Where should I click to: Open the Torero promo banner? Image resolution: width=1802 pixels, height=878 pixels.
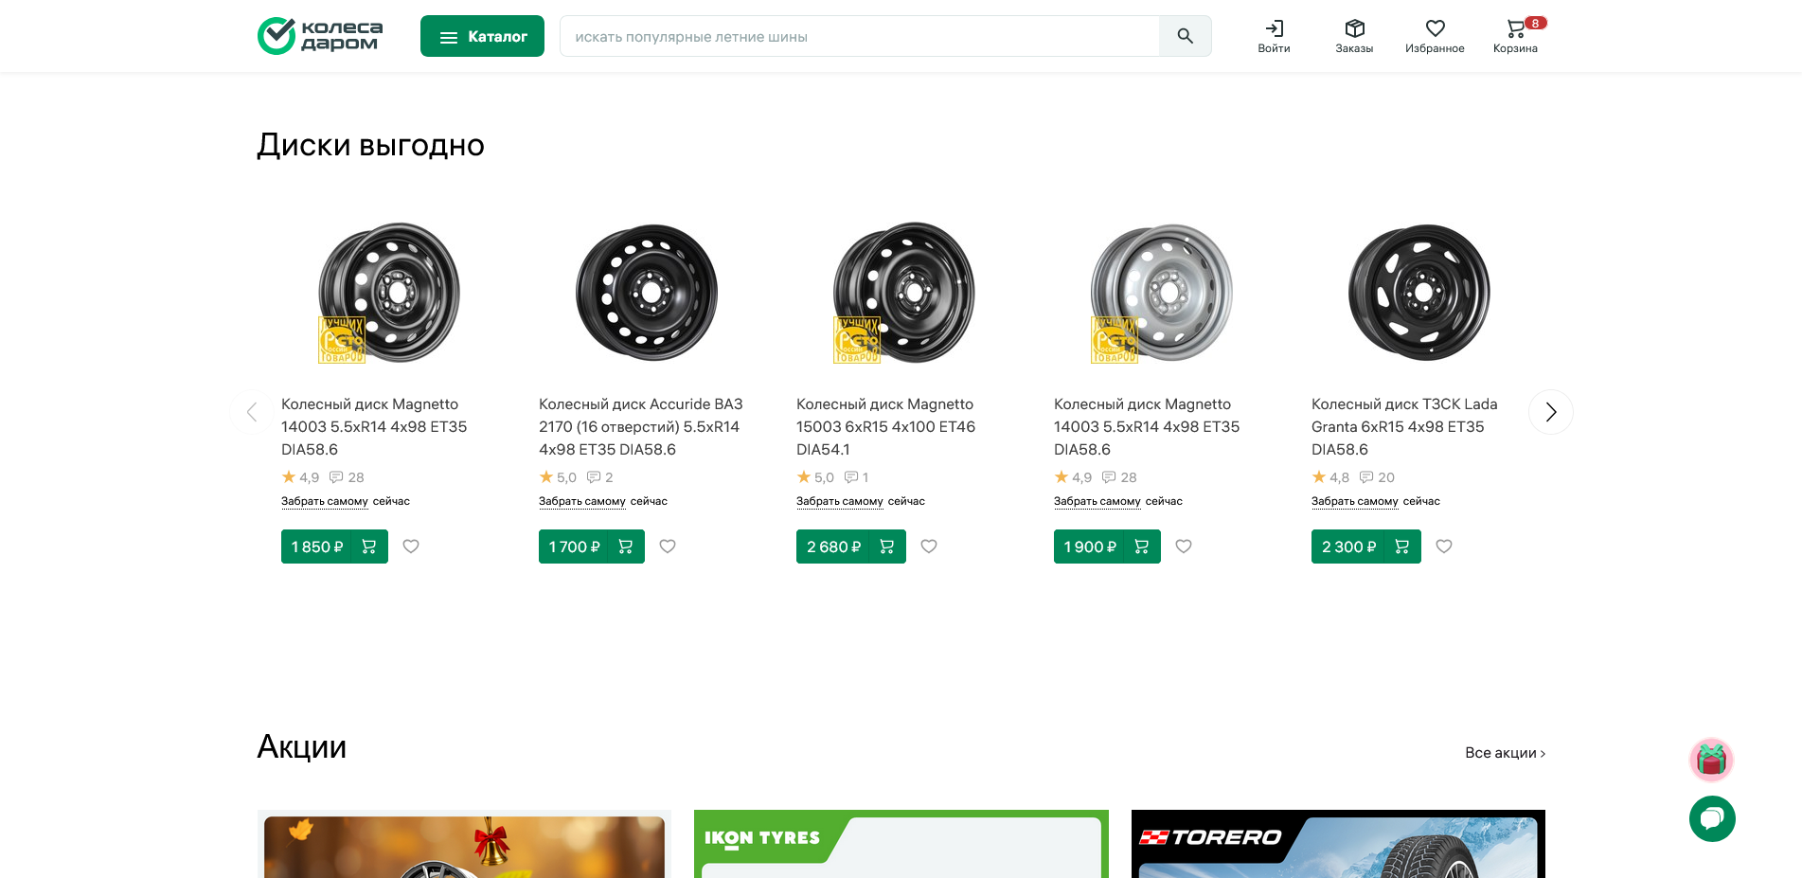point(1337,844)
